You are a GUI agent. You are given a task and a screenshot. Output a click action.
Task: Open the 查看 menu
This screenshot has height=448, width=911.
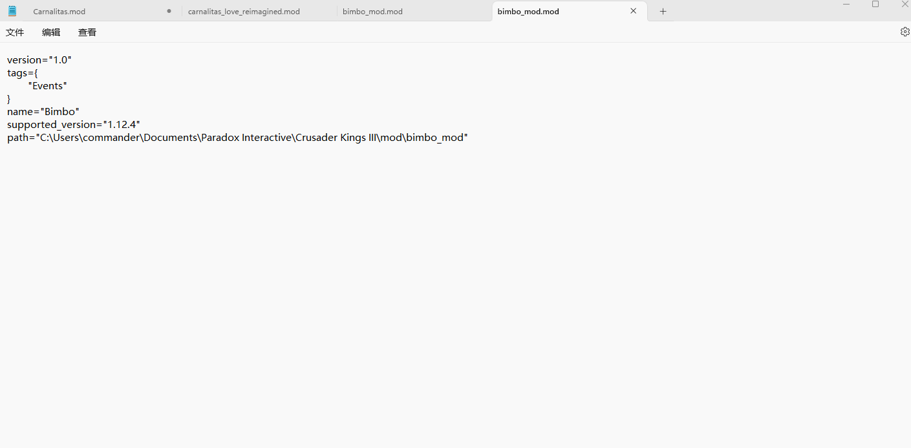pyautogui.click(x=87, y=32)
